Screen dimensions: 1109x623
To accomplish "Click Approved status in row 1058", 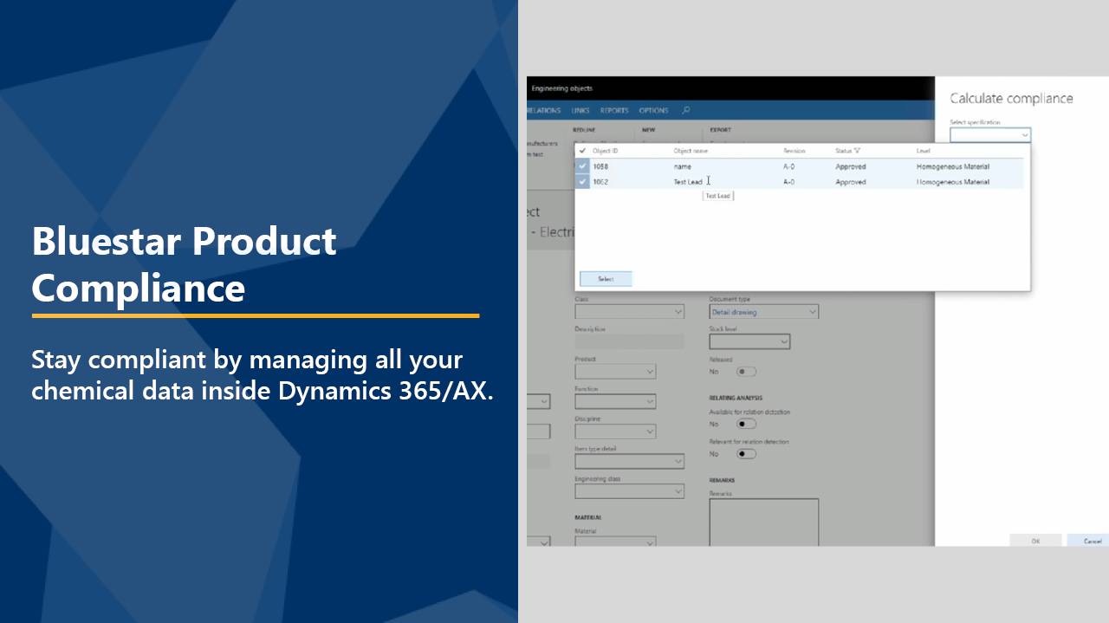I will click(x=850, y=166).
